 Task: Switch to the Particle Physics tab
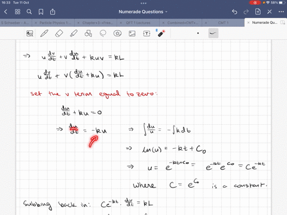coord(55,23)
